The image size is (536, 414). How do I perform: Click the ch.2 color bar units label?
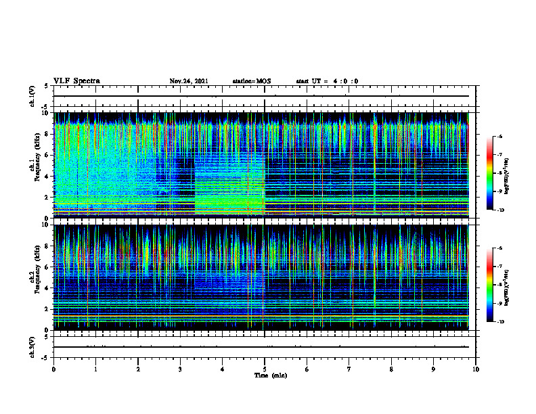click(507, 287)
